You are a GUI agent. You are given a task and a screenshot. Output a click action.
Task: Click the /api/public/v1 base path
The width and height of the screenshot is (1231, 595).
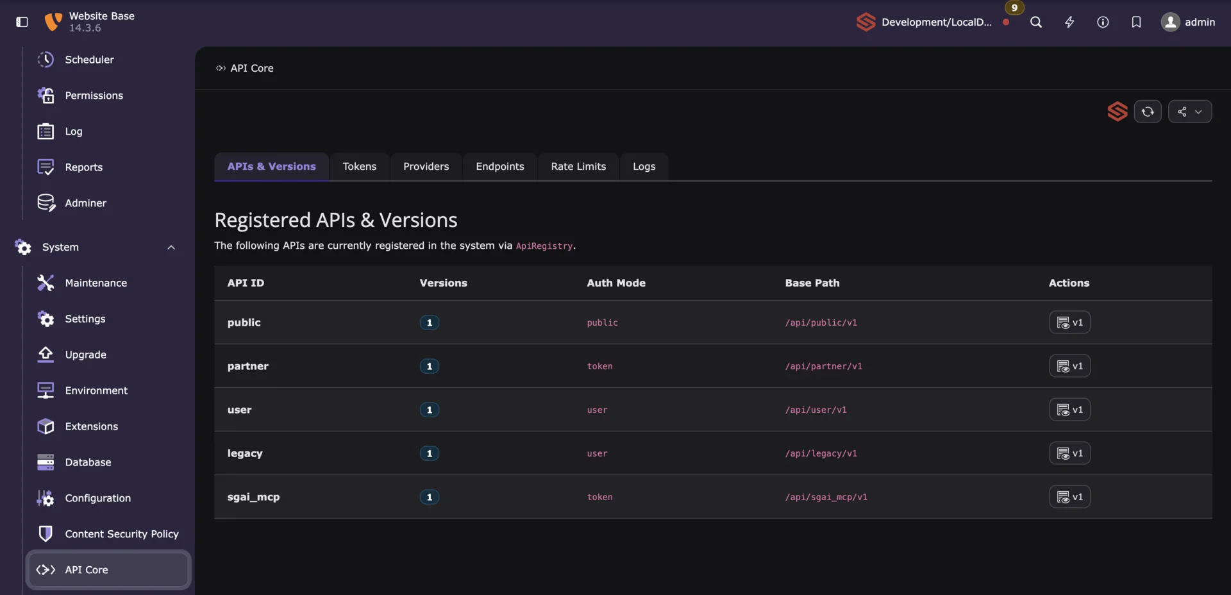pos(821,323)
